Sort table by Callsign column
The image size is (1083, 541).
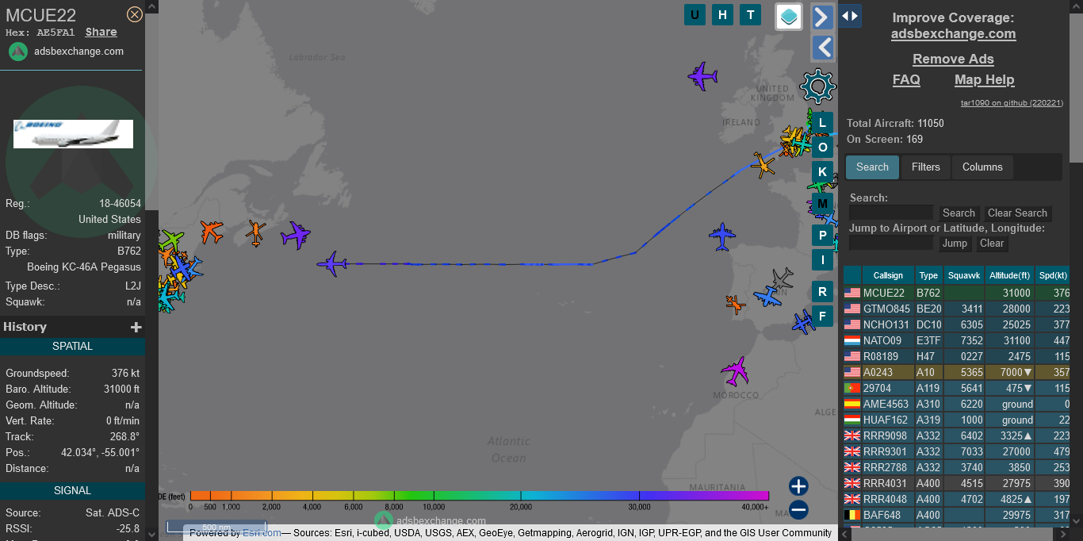coord(888,275)
